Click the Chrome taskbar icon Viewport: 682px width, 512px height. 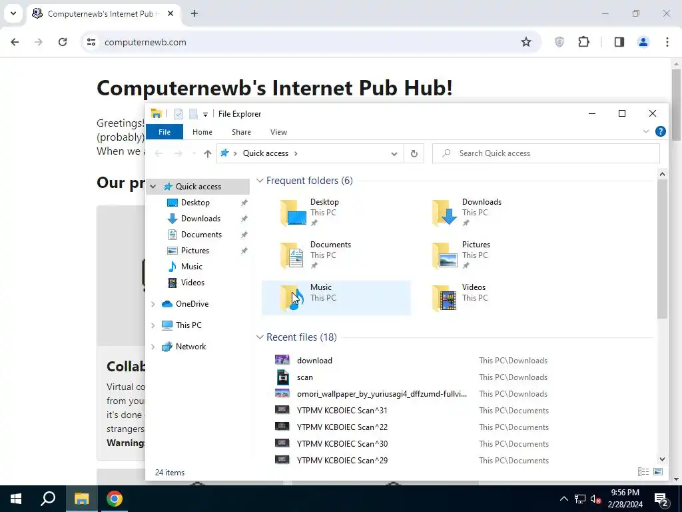click(x=115, y=499)
